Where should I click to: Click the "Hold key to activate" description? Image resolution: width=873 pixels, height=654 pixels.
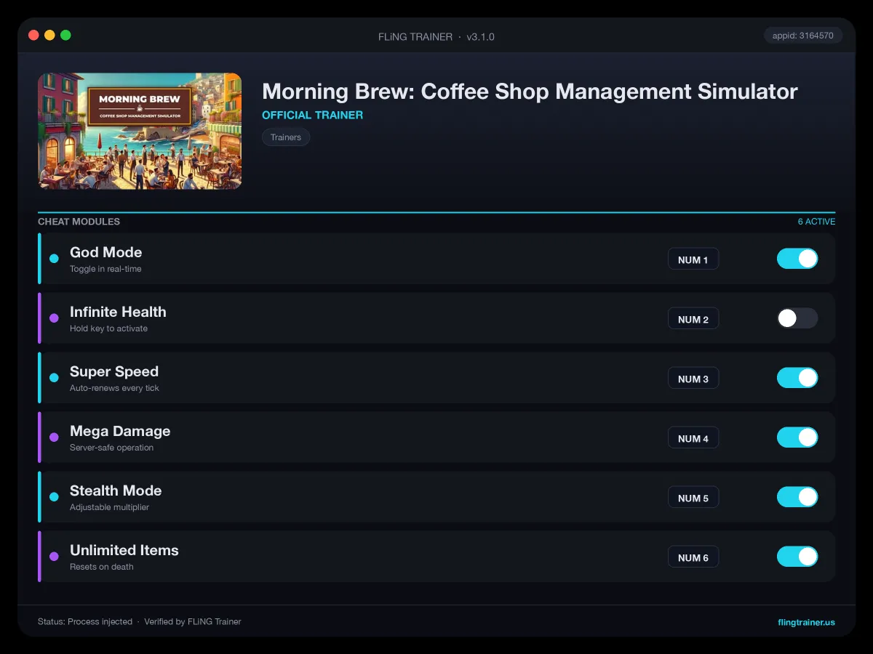[108, 328]
